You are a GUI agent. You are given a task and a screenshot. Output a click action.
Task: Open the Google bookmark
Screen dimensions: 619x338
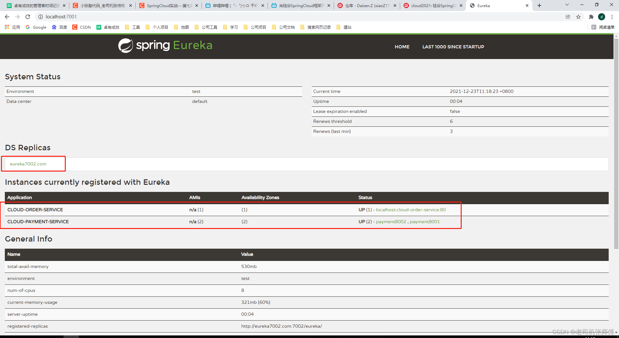[36, 27]
